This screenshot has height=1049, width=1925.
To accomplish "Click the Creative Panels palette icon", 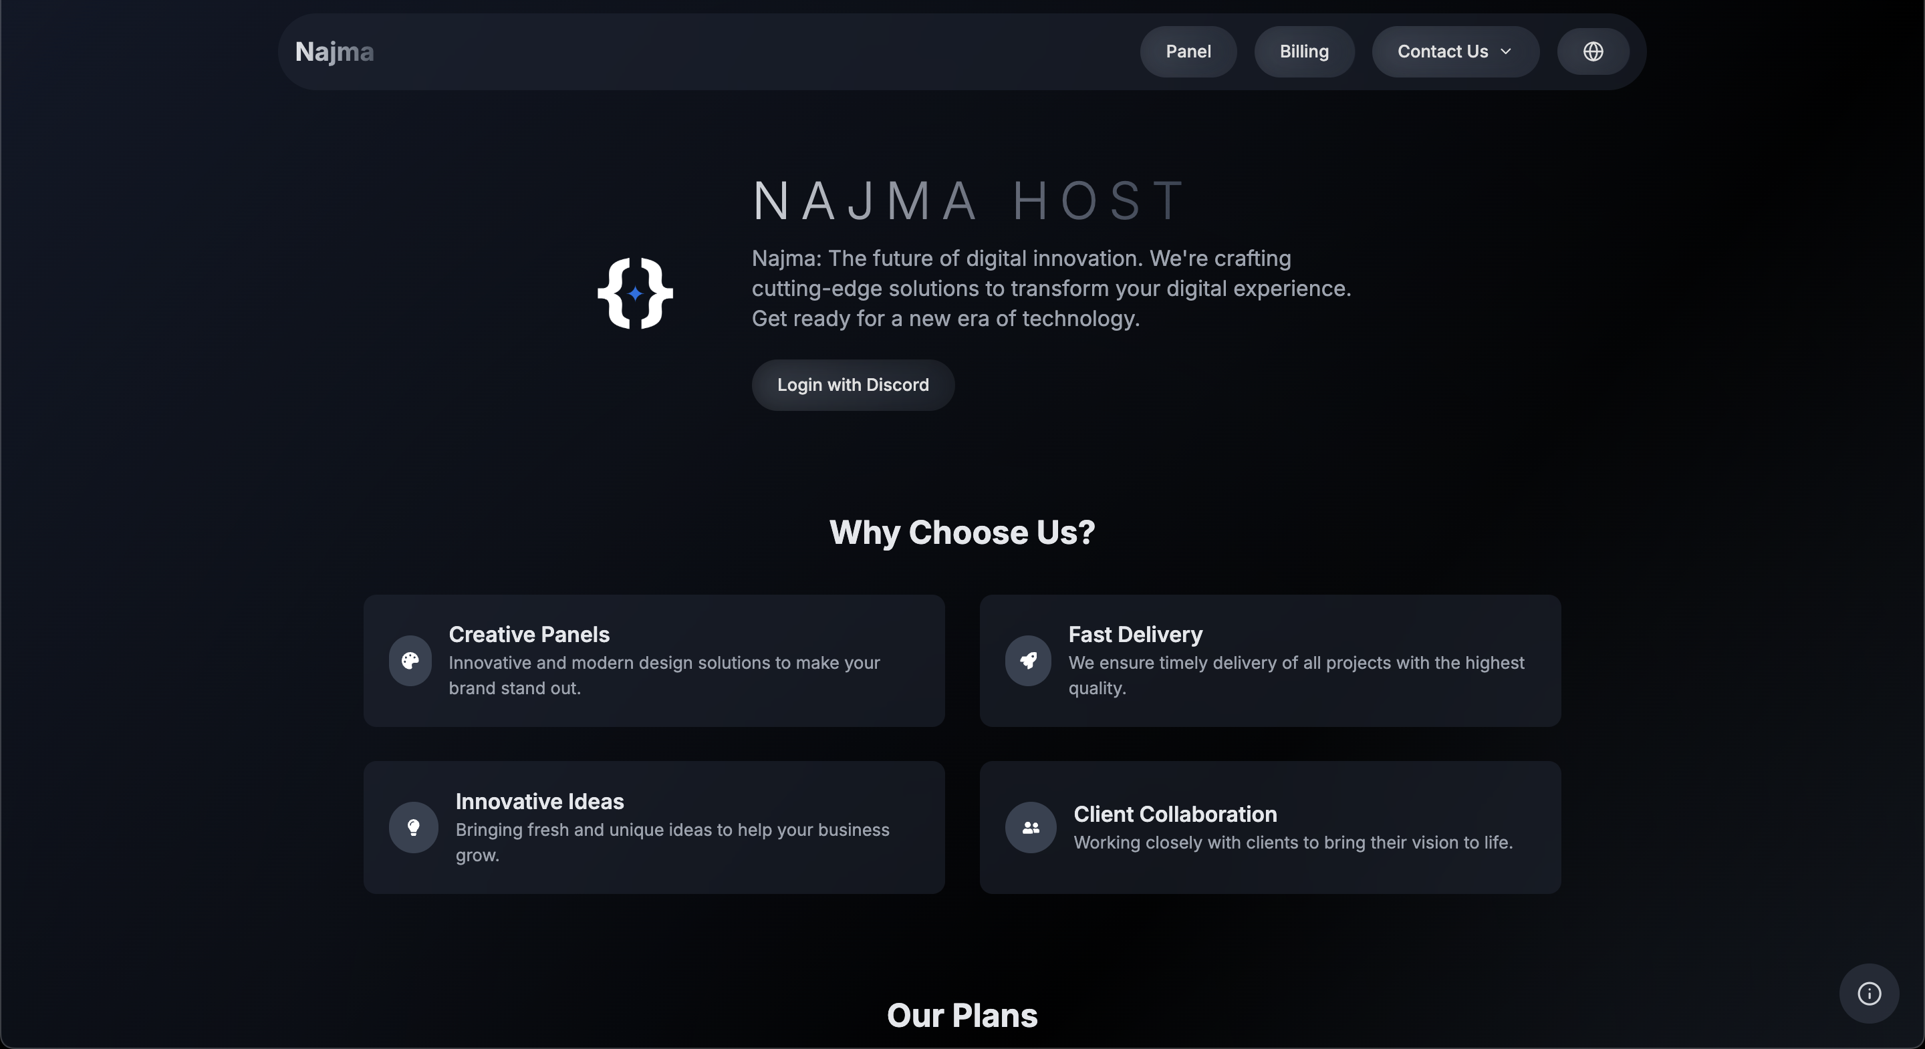I will (x=412, y=661).
